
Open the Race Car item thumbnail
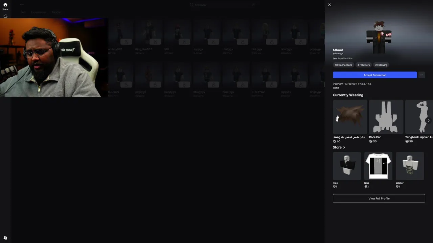pyautogui.click(x=386, y=117)
